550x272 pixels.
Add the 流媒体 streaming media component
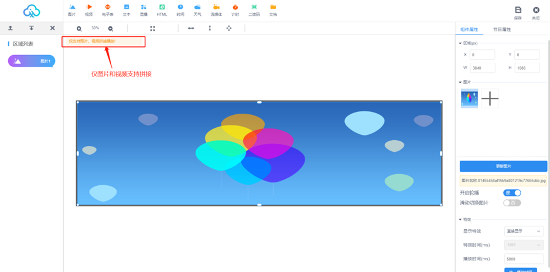pos(216,10)
